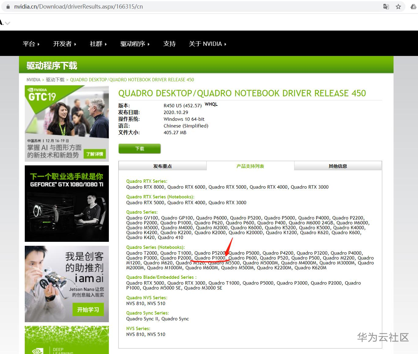
Task: Click "Quadro K620M" in the notebooks list
Action: pos(310,268)
